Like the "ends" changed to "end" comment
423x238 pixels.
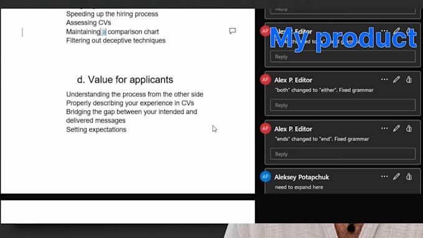pos(409,128)
